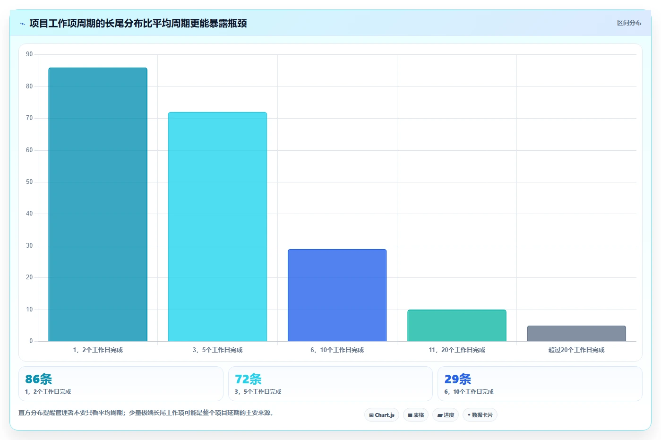The height and width of the screenshot is (440, 661).
Task: Click the footnote text starting 直方分布提醒管理者
Action: (x=147, y=413)
